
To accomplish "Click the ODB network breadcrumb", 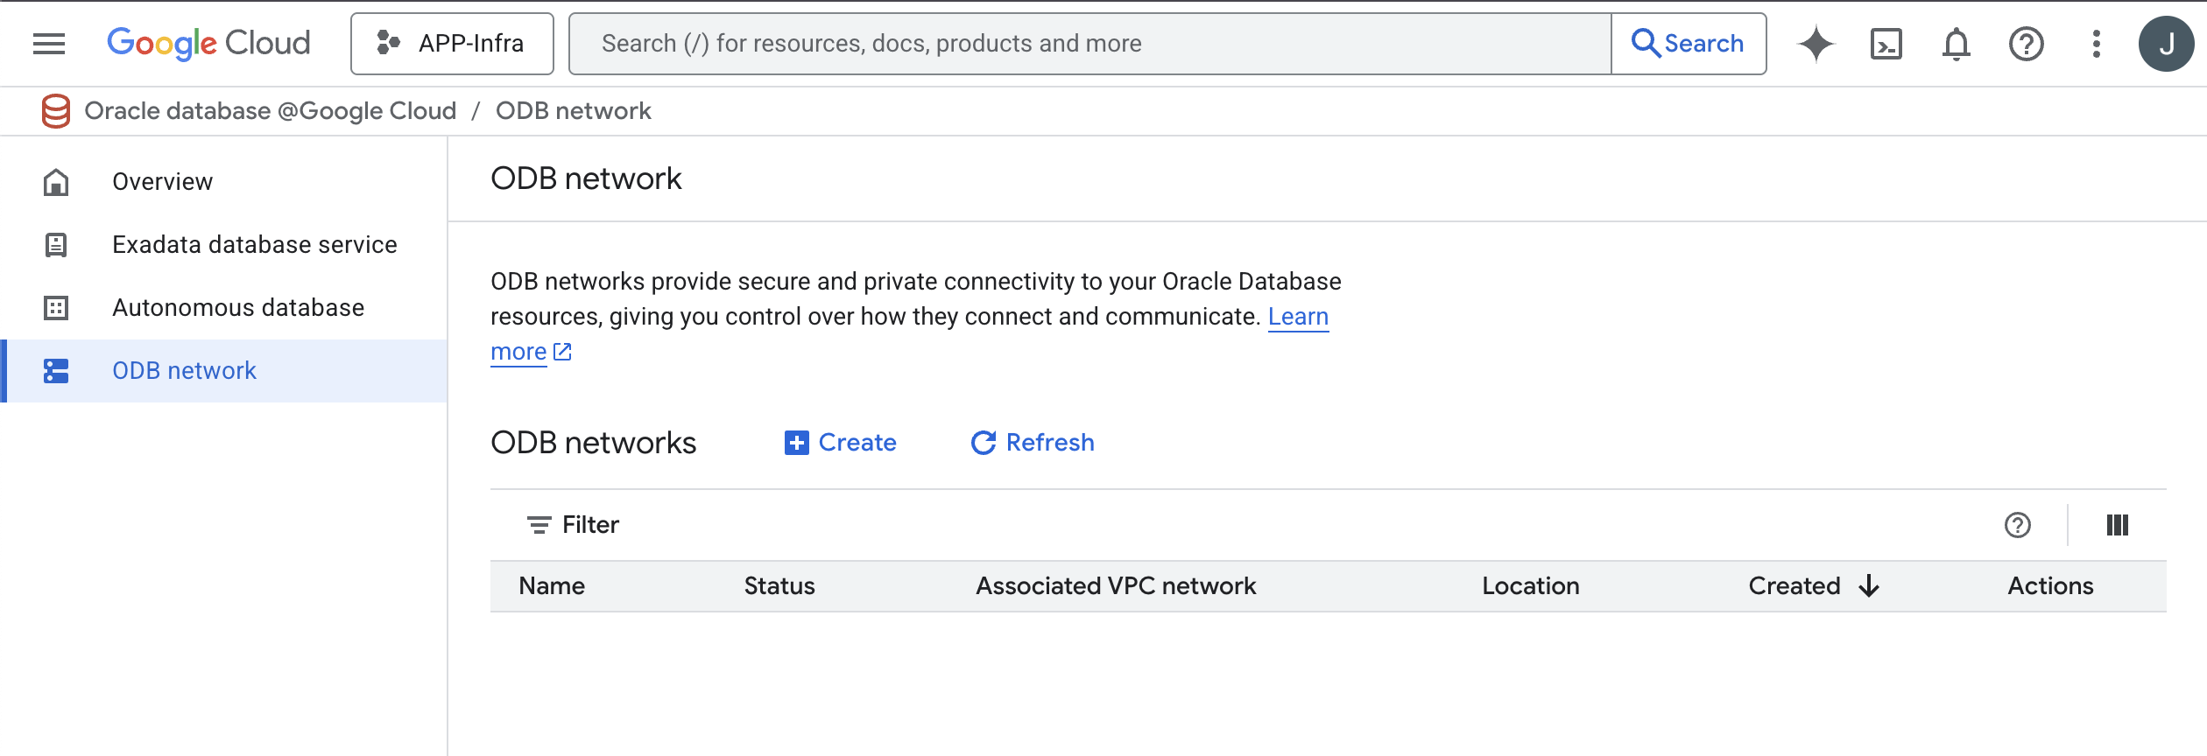I will tap(574, 111).
